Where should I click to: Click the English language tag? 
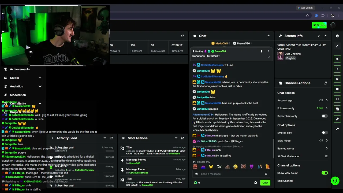click(x=290, y=58)
